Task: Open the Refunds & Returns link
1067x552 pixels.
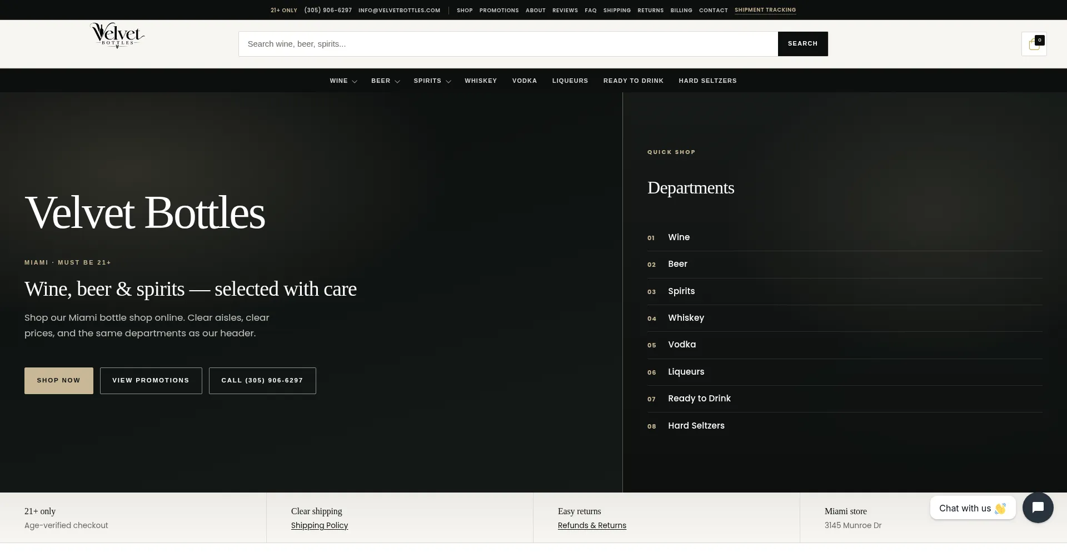Action: click(x=592, y=525)
